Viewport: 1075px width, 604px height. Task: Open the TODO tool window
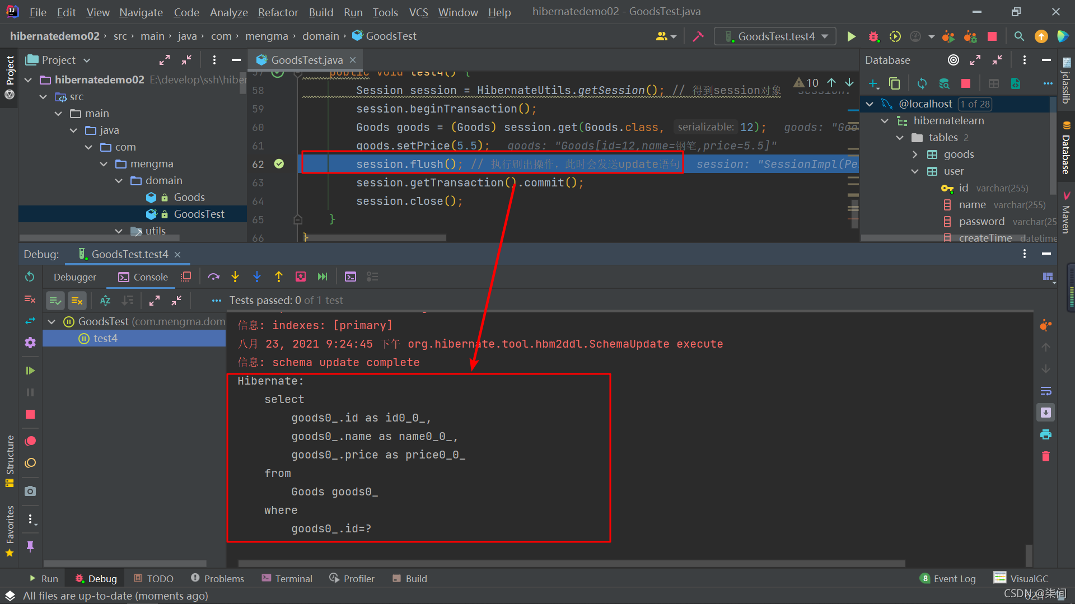coord(153,579)
